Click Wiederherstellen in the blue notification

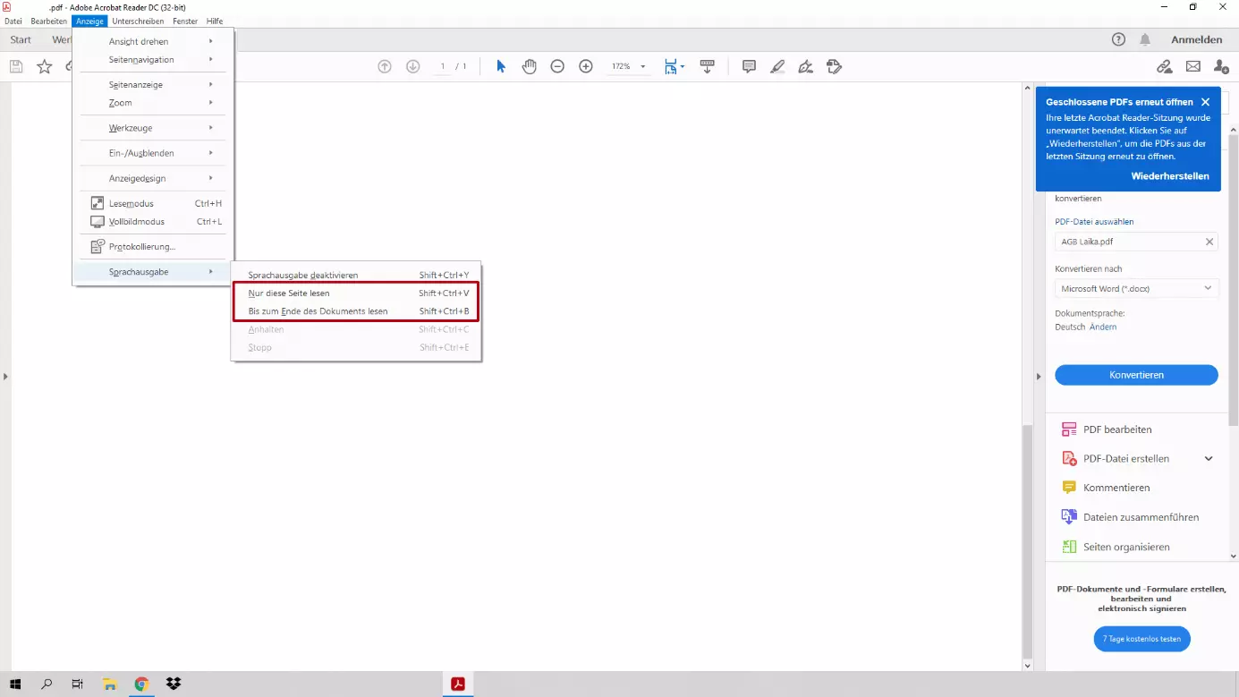click(x=1170, y=176)
